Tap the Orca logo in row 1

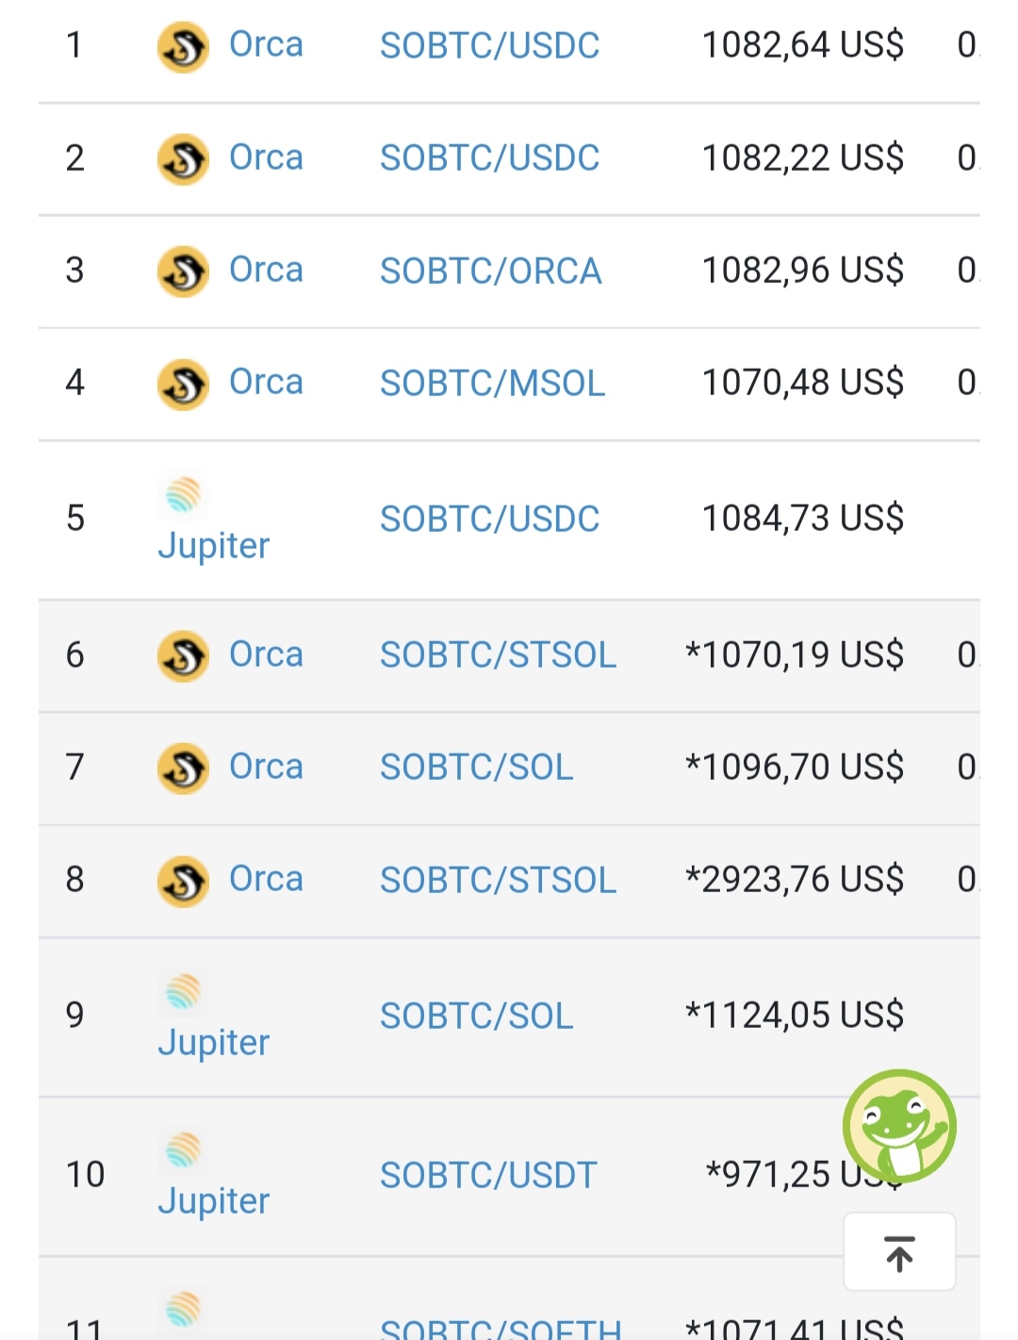183,47
